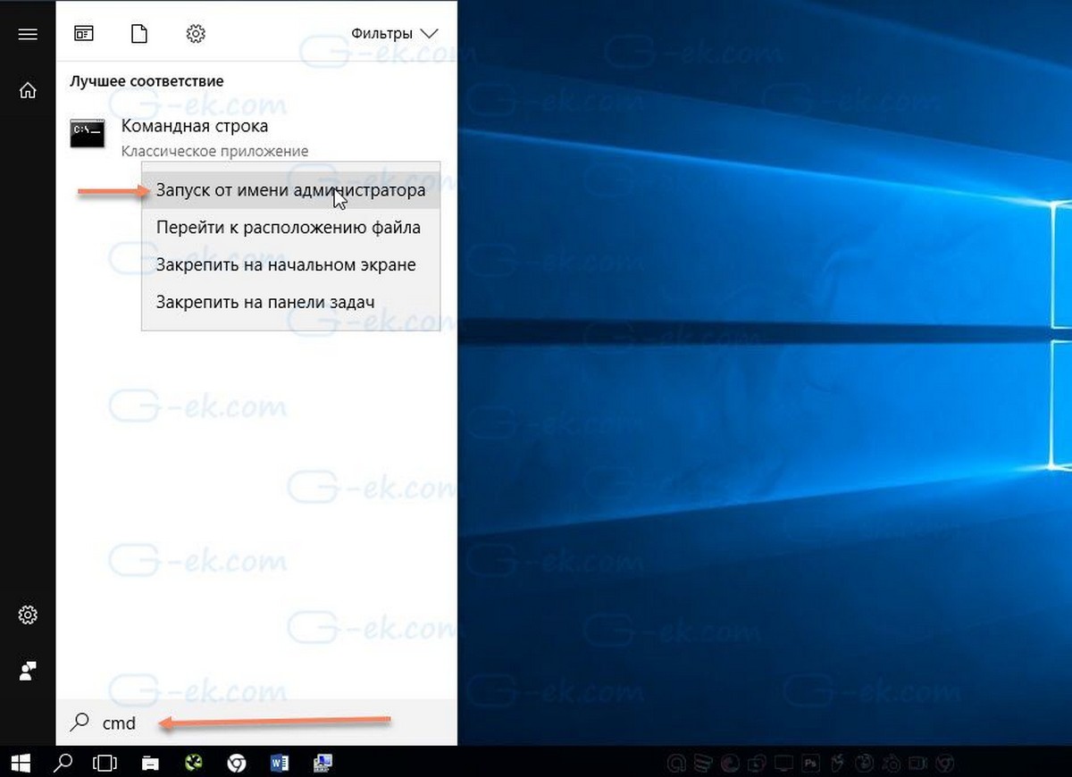Filter results by Settings gear at the top

coord(196,34)
